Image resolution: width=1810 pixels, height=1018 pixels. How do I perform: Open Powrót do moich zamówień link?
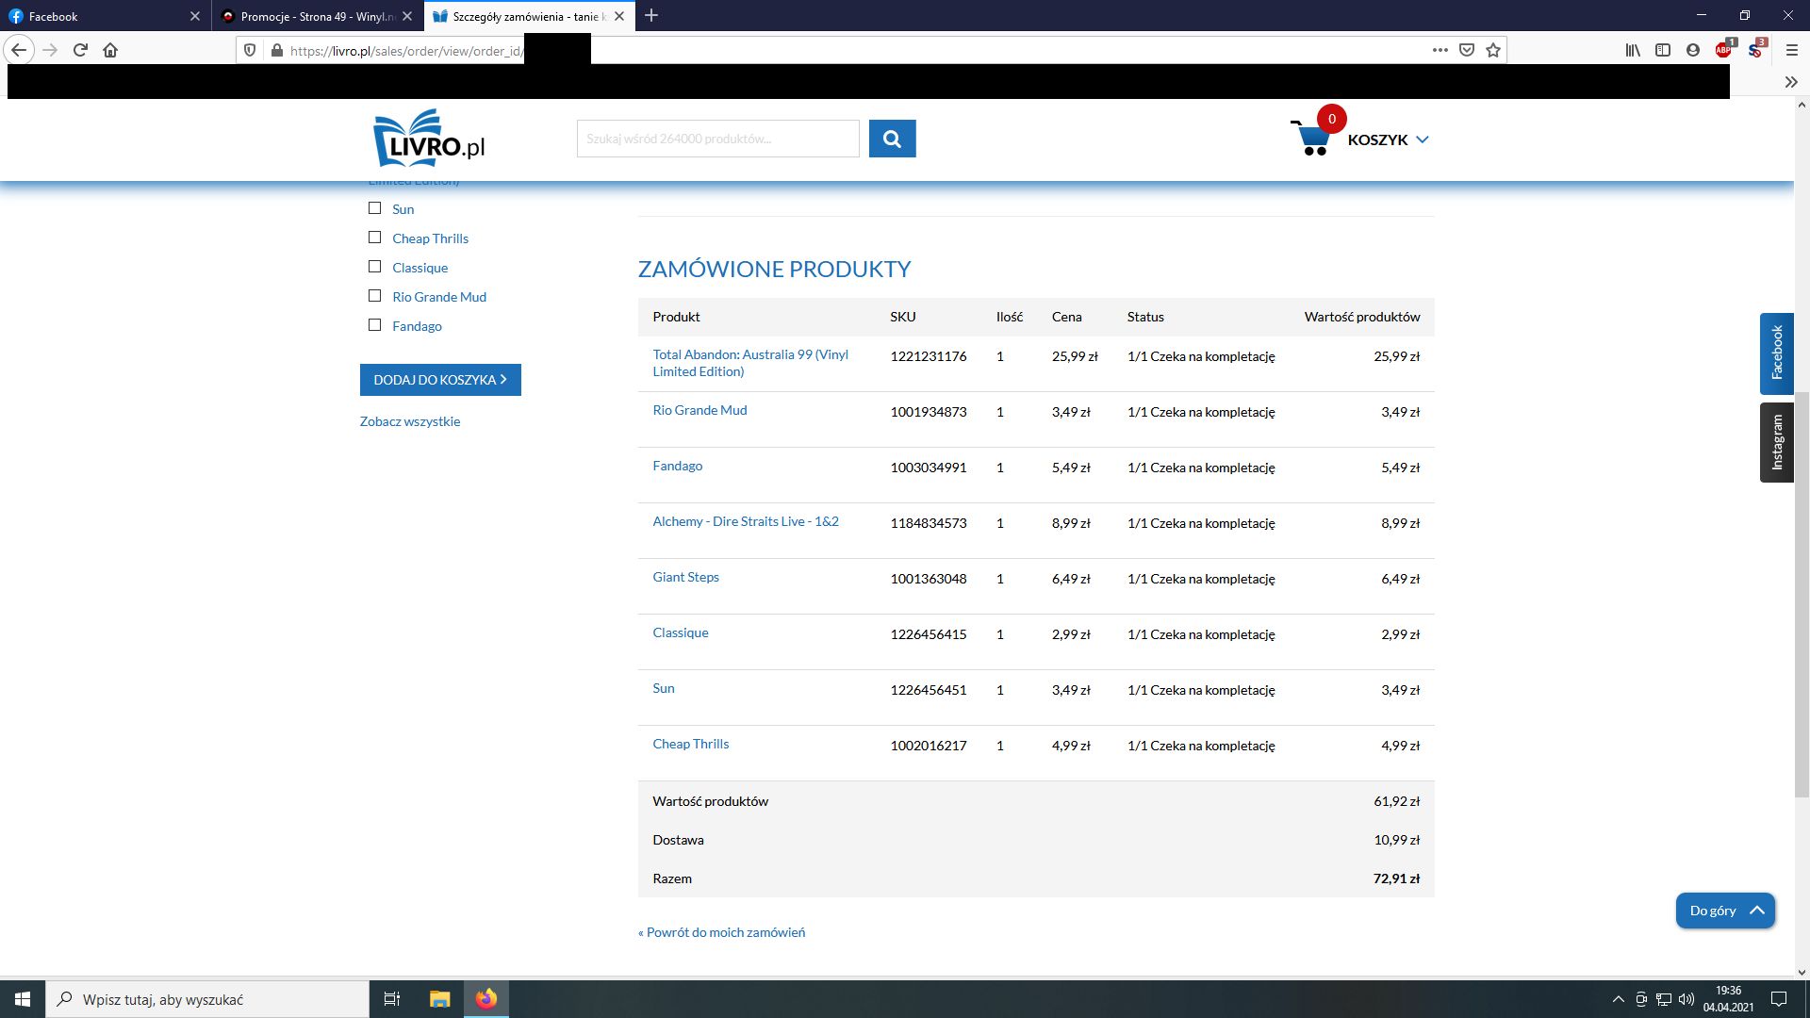[x=721, y=932]
